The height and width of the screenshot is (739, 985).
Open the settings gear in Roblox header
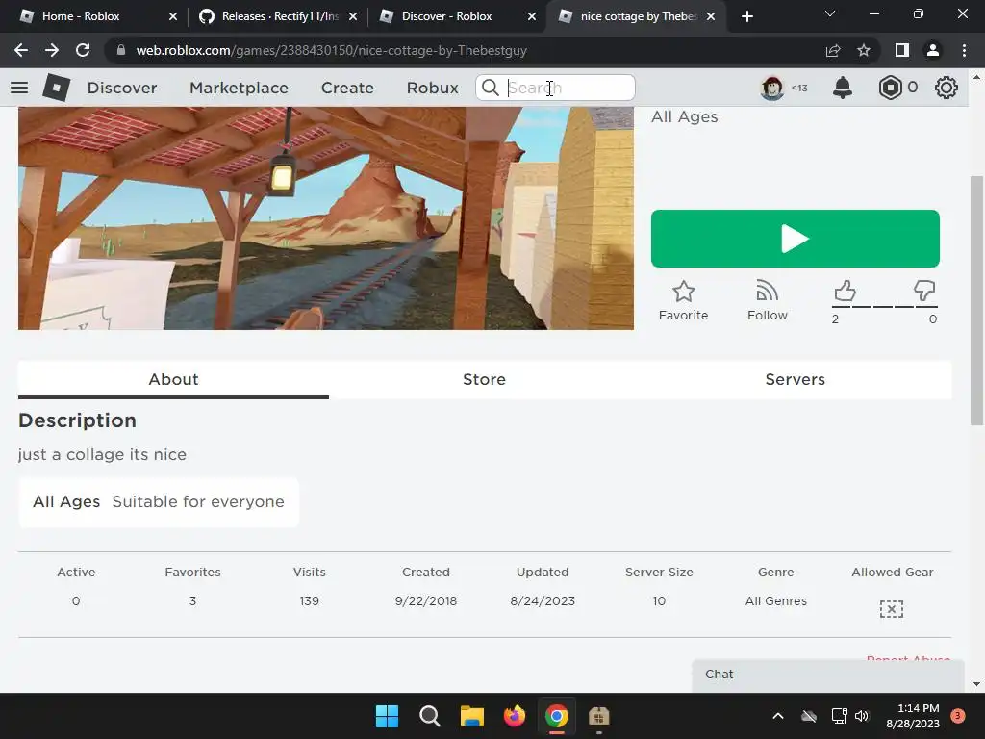[x=947, y=88]
